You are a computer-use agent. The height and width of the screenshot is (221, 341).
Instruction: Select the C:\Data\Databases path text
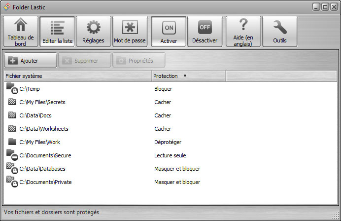pyautogui.click(x=42, y=169)
